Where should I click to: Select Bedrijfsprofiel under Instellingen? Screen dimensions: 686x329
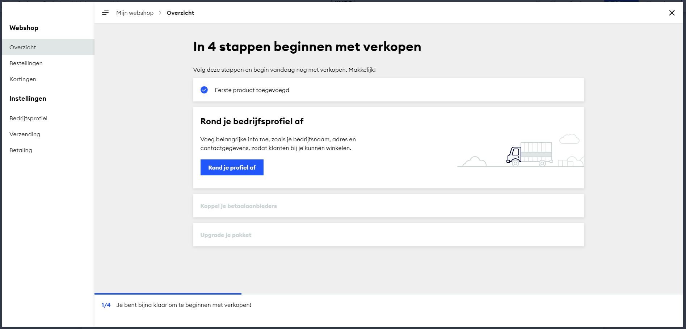[x=28, y=118]
